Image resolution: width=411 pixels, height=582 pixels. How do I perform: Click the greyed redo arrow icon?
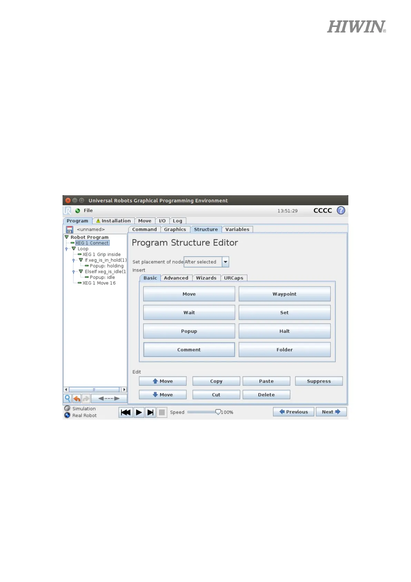(x=86, y=398)
